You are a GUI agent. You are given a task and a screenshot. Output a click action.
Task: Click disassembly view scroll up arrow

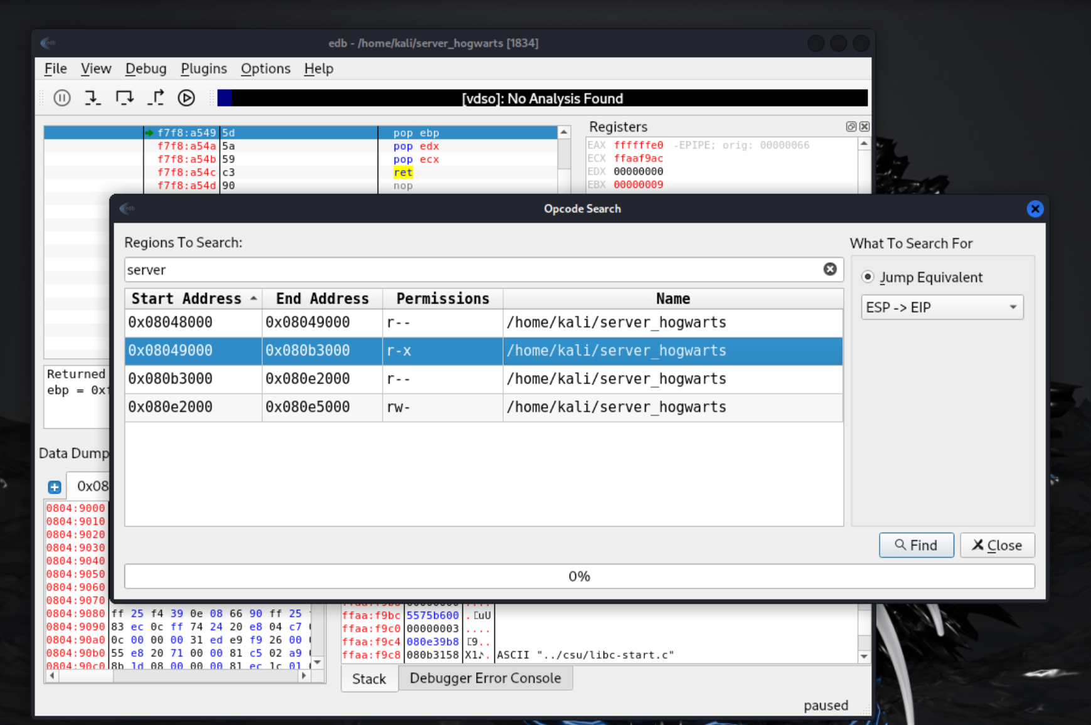pyautogui.click(x=563, y=132)
